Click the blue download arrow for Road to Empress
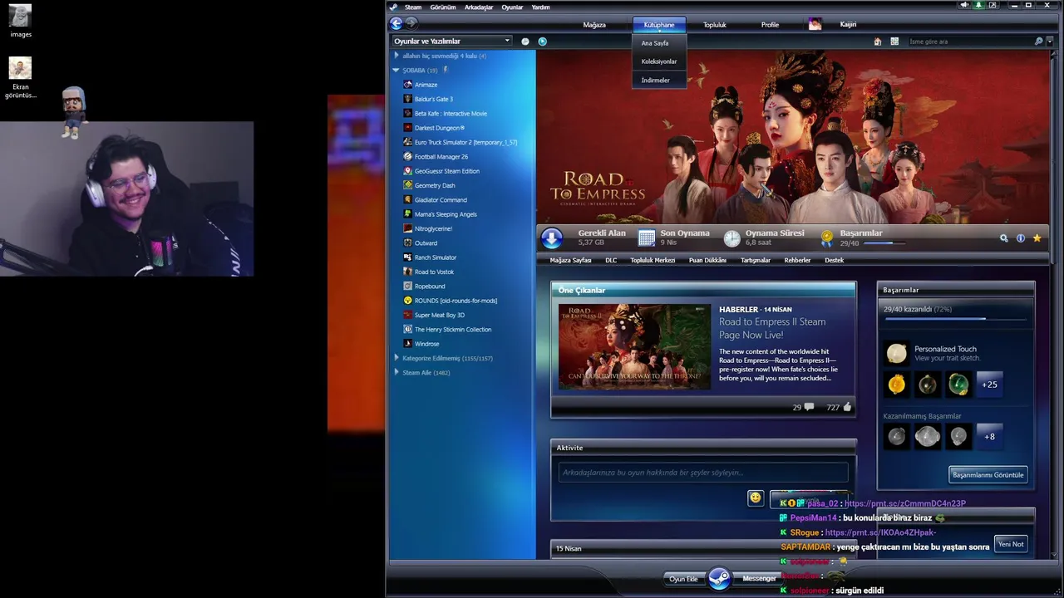Screen dimensions: 1064x598 click(552, 238)
